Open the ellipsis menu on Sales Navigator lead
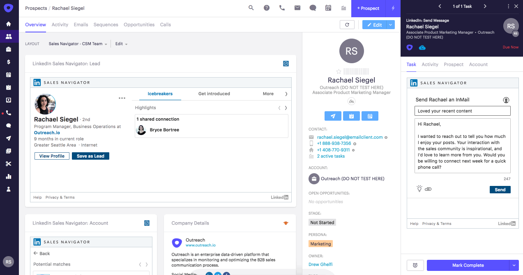The width and height of the screenshot is (523, 275). (122, 98)
